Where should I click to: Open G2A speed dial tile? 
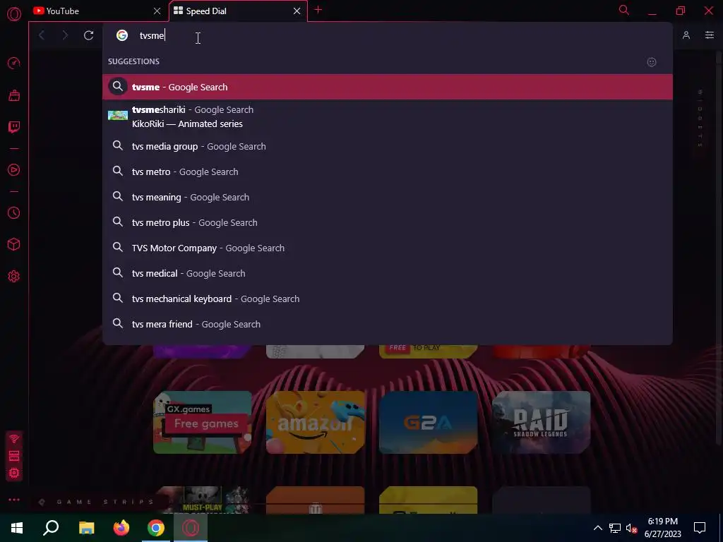tap(429, 422)
